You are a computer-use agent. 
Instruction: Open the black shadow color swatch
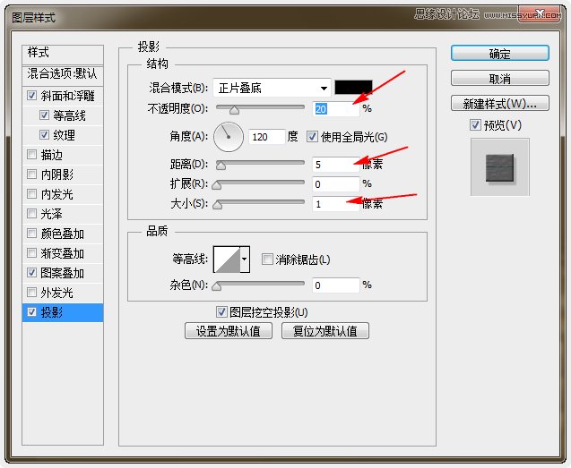tap(353, 88)
